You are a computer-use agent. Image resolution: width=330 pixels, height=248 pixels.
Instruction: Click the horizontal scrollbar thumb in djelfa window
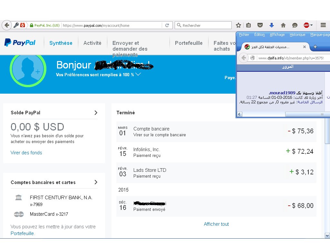click(x=307, y=114)
